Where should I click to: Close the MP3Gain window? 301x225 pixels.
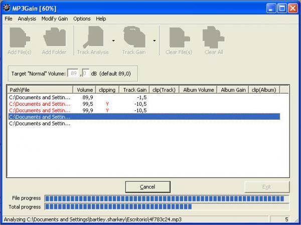(293, 8)
